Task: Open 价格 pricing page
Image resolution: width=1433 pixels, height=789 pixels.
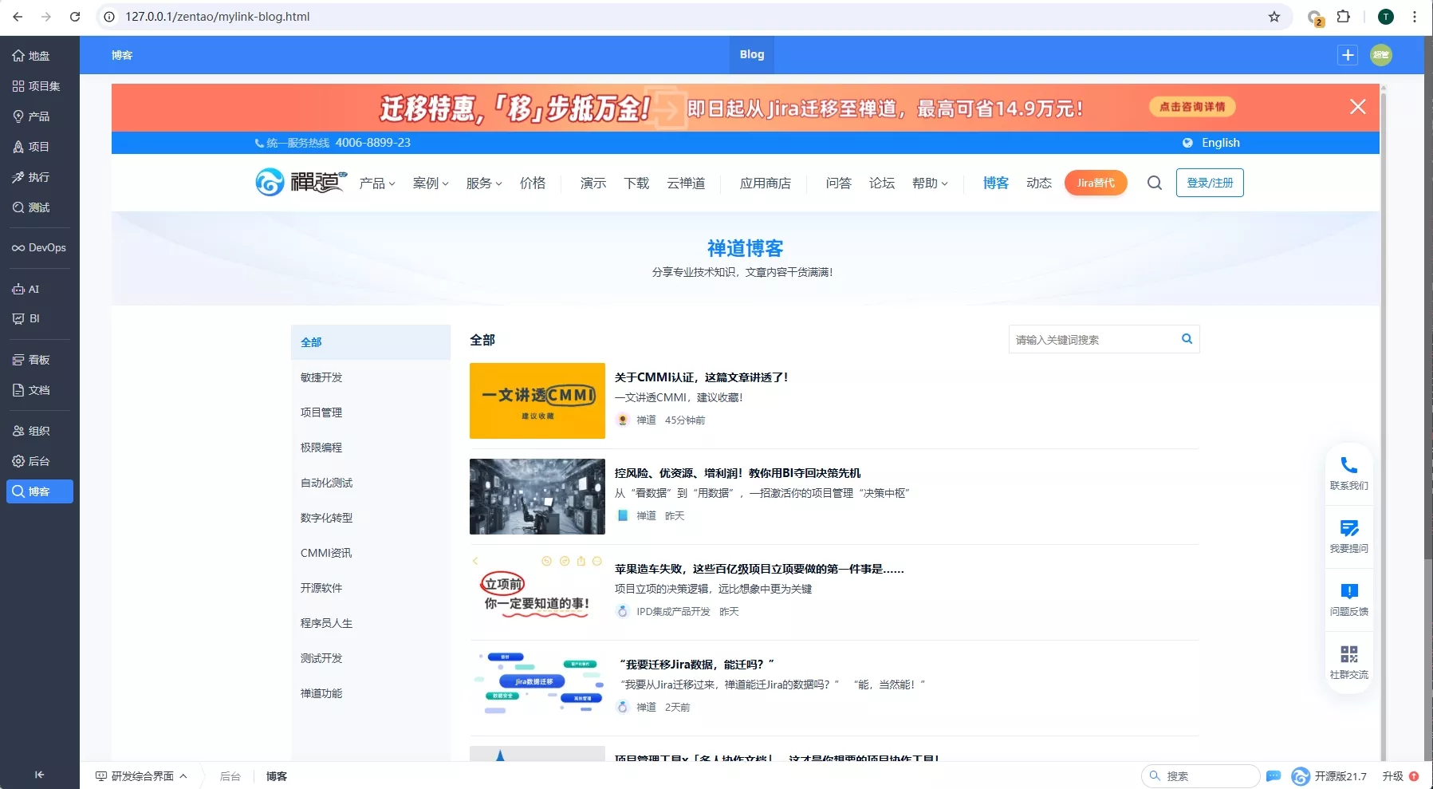Action: coord(533,183)
